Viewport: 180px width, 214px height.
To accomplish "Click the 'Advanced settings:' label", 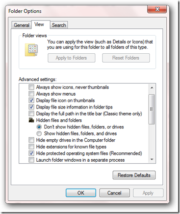I will [37, 79].
